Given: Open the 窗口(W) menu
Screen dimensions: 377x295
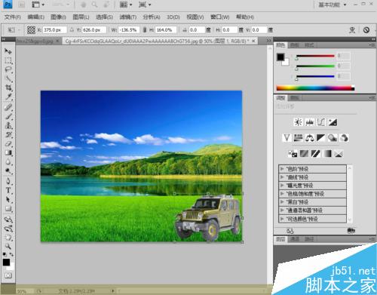Looking at the screenshot, I should point(220,17).
